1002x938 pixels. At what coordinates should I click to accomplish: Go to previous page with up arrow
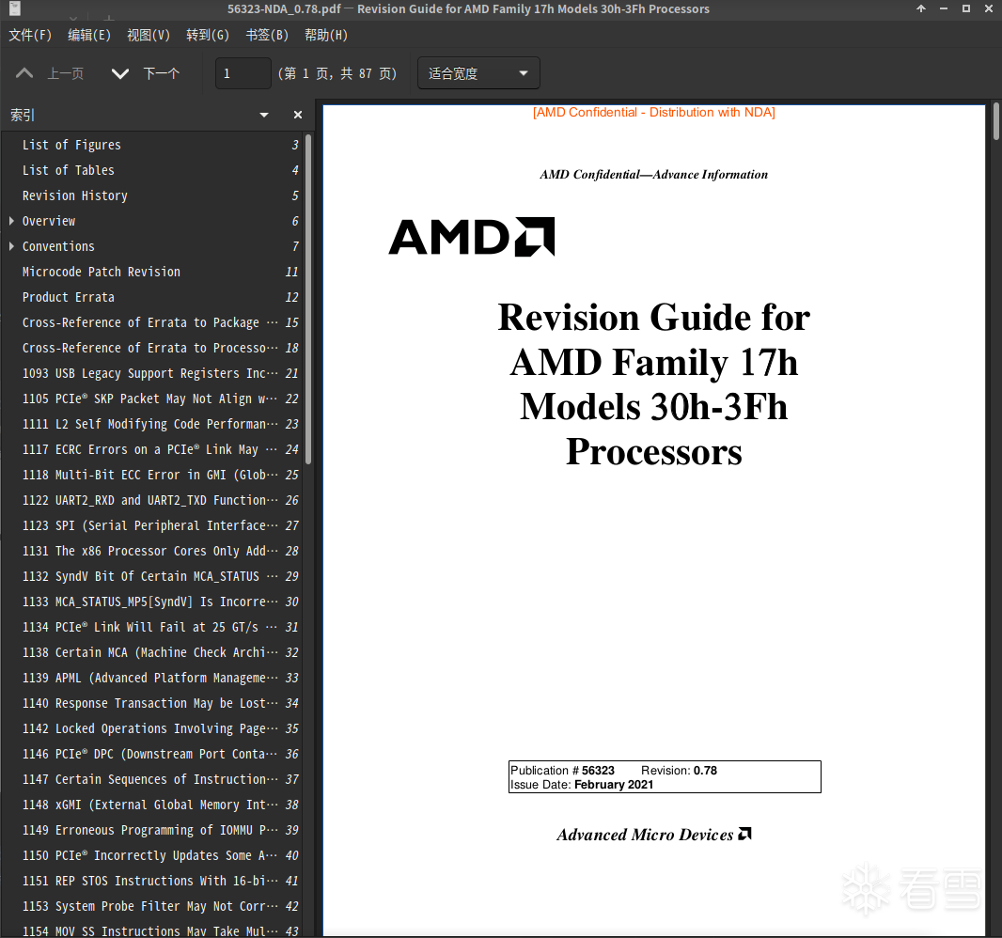24,73
